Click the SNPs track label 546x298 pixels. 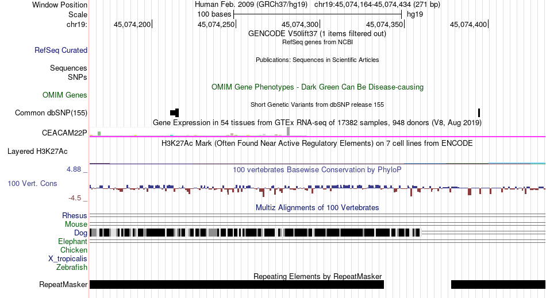click(78, 77)
